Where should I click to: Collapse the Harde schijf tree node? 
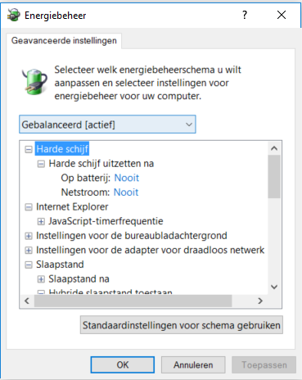point(29,149)
